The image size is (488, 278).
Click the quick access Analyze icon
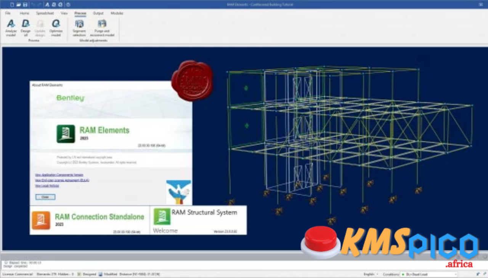pos(47,5)
